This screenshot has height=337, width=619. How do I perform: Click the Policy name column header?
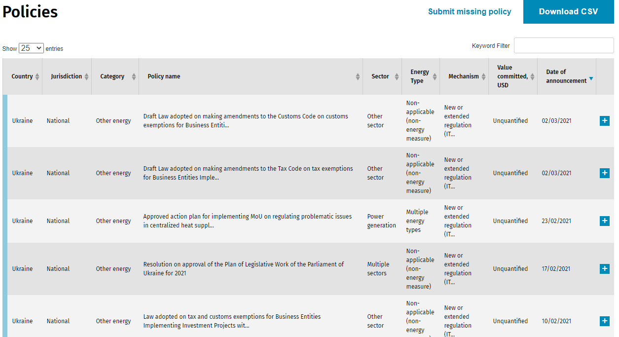[164, 76]
